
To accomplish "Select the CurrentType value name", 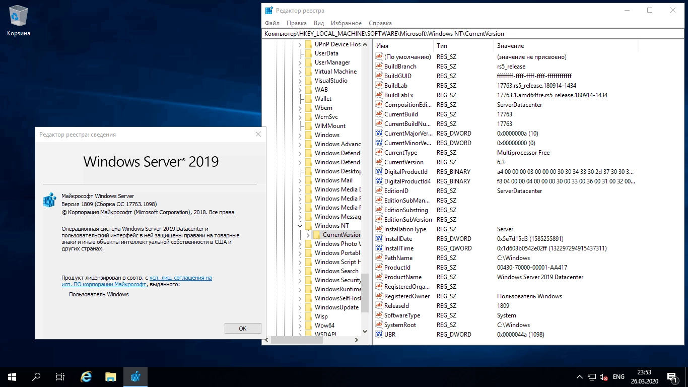I will [x=400, y=153].
